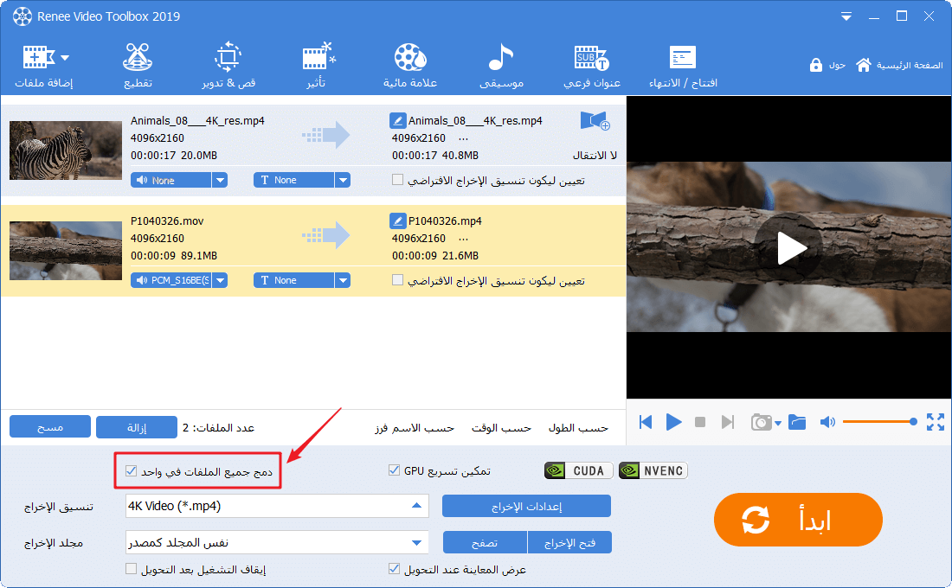The height and width of the screenshot is (588, 952).
Task: Expand the output folder (مجلد الإخراج) dropdown
Action: [x=416, y=542]
